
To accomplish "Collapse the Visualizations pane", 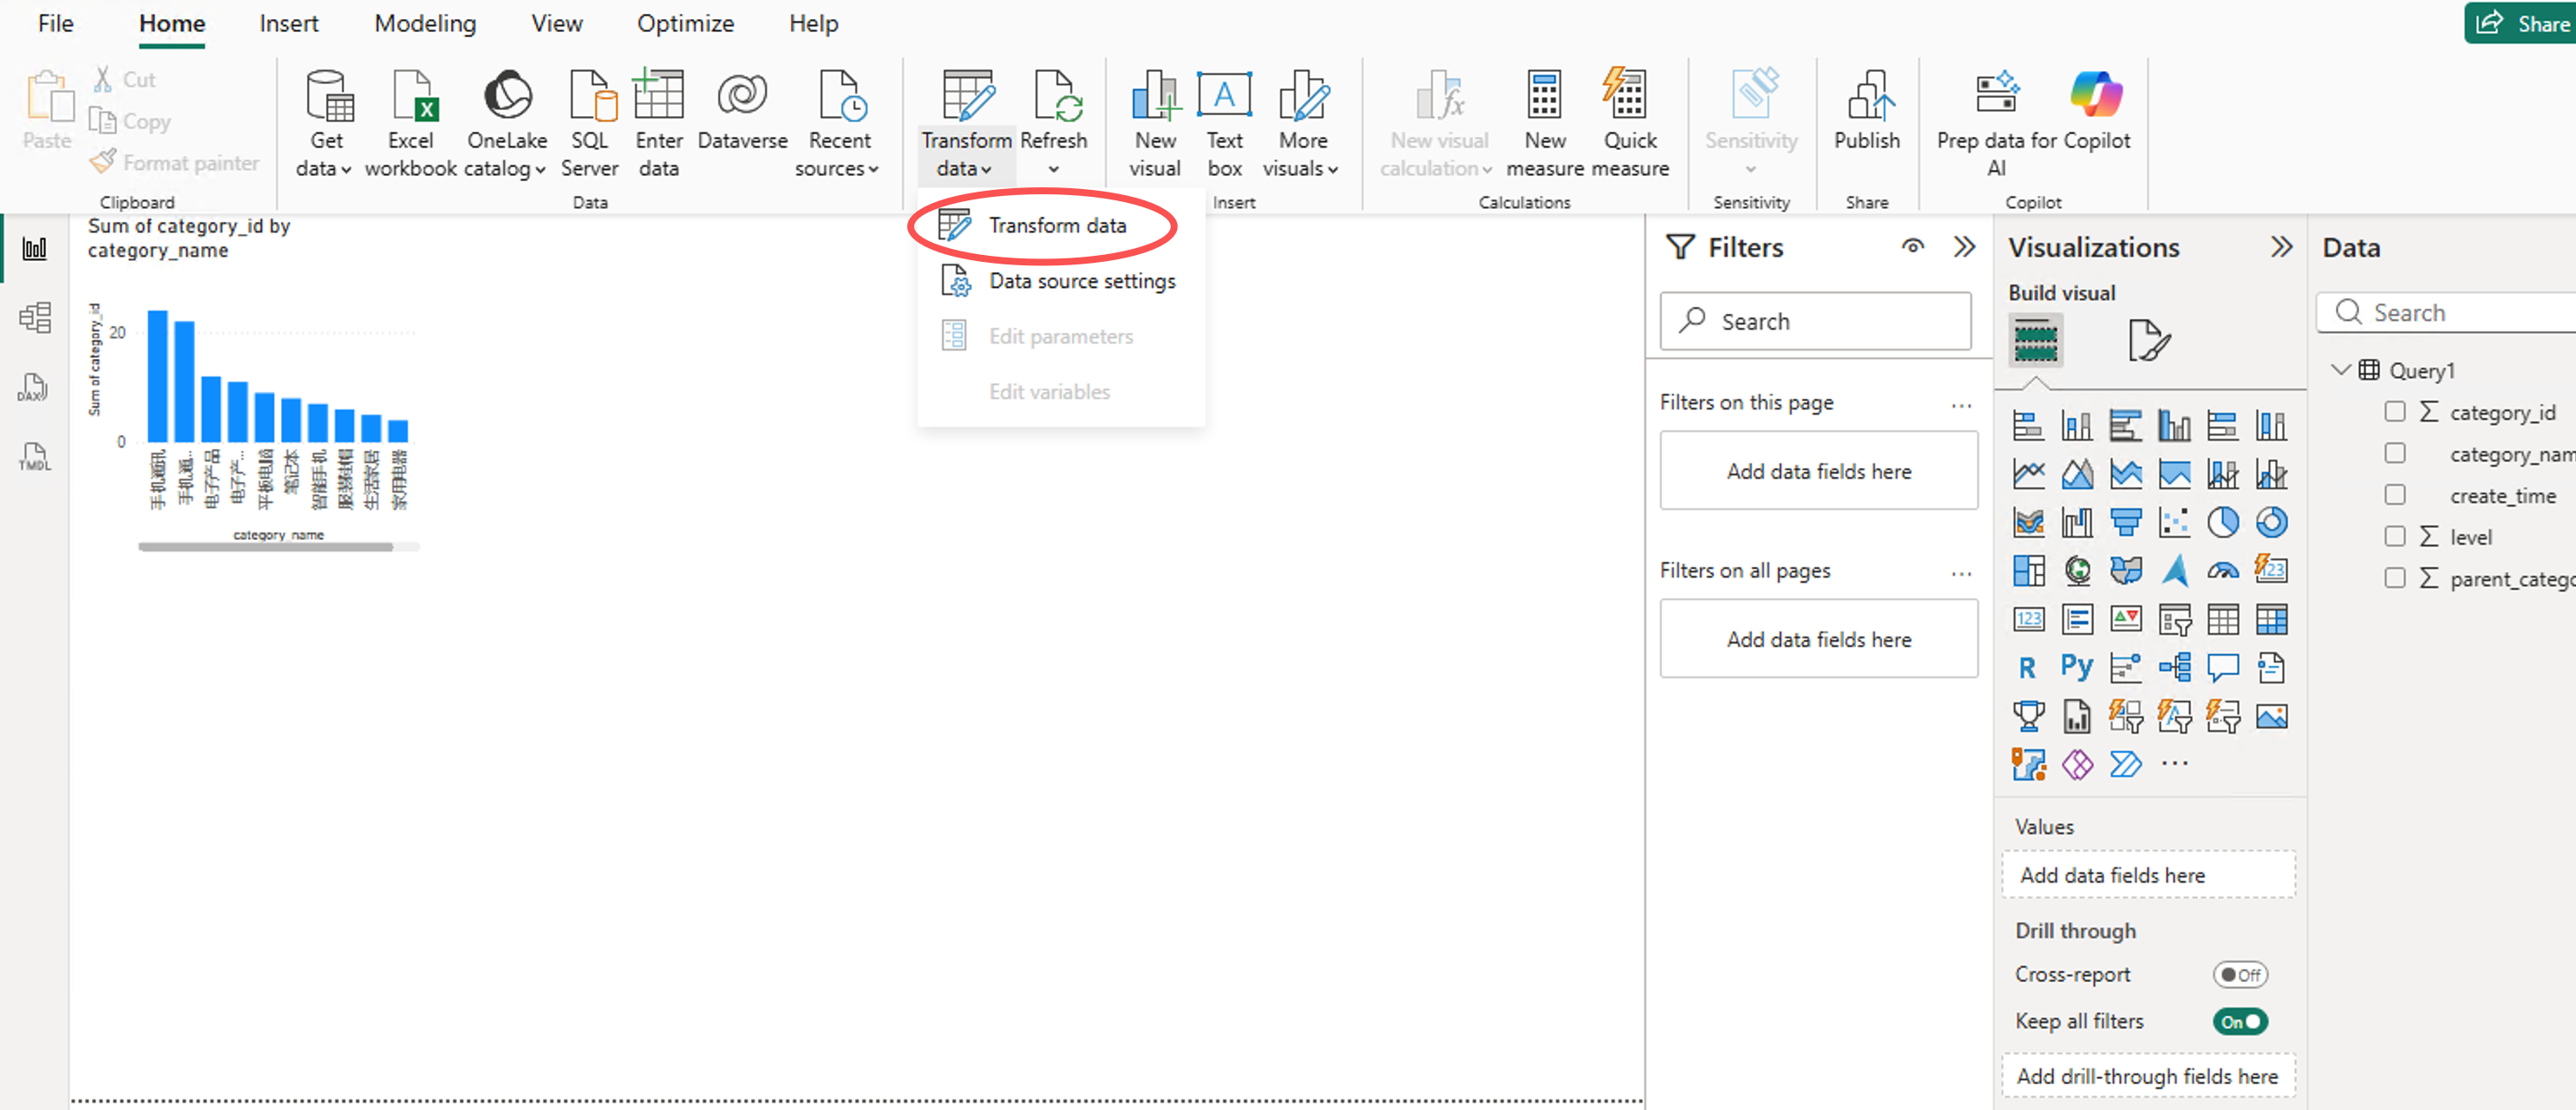I will coord(2281,247).
